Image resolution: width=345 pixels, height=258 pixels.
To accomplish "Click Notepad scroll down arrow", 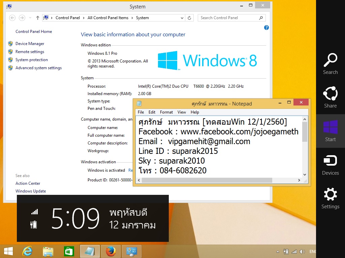I will tap(305, 175).
